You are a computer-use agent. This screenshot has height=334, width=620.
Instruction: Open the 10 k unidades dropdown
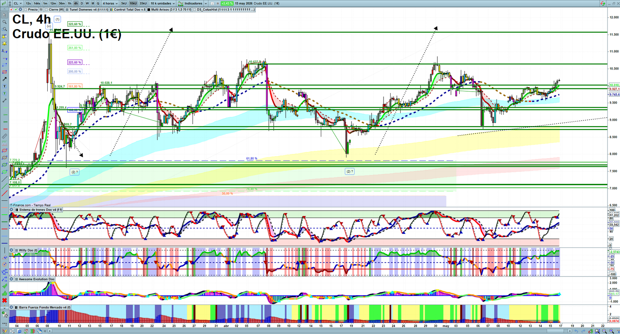(x=163, y=3)
